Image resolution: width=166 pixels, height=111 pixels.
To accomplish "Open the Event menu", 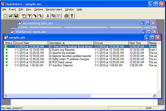I will 12,9.
